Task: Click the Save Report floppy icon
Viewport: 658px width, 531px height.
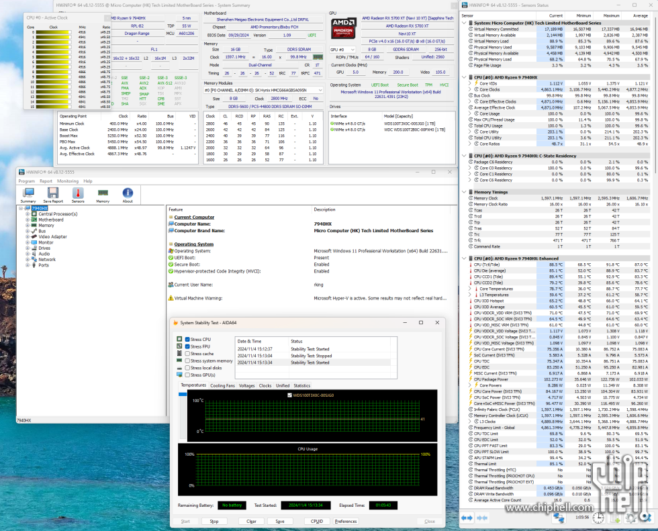Action: (x=53, y=193)
